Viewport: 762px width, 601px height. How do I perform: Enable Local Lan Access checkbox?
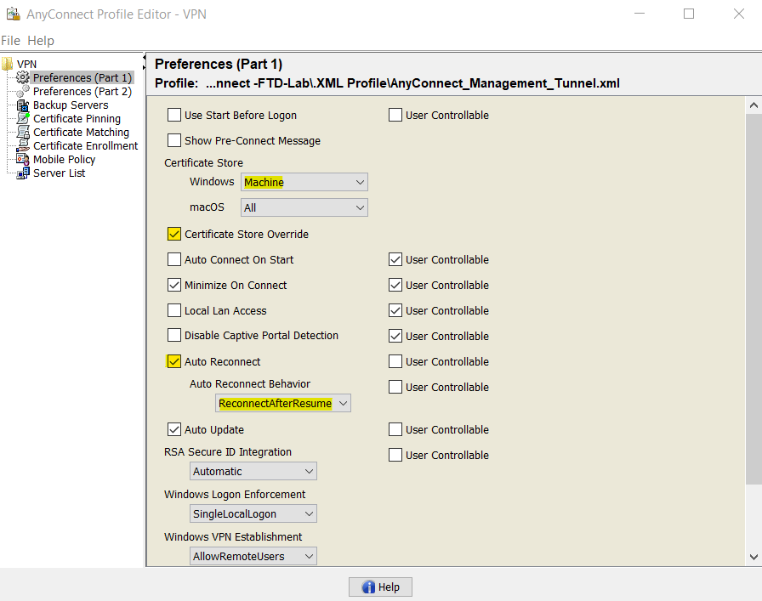[x=174, y=310]
